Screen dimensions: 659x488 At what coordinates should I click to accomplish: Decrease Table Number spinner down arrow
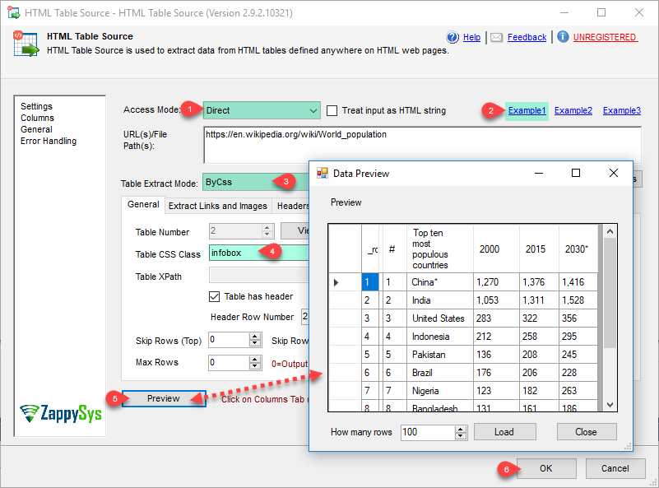click(x=267, y=235)
